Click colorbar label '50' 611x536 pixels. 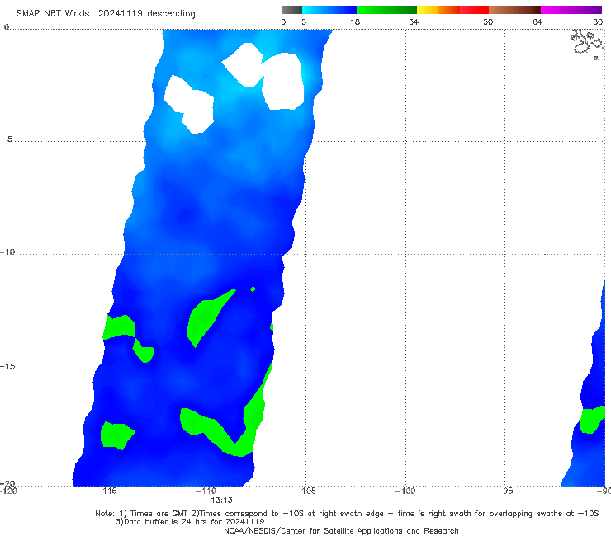(x=488, y=21)
